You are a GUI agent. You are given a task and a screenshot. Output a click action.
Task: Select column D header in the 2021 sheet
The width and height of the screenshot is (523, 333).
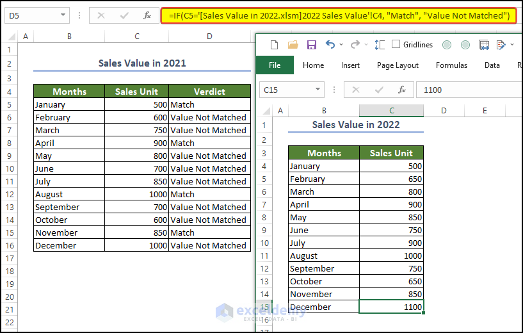coord(209,37)
